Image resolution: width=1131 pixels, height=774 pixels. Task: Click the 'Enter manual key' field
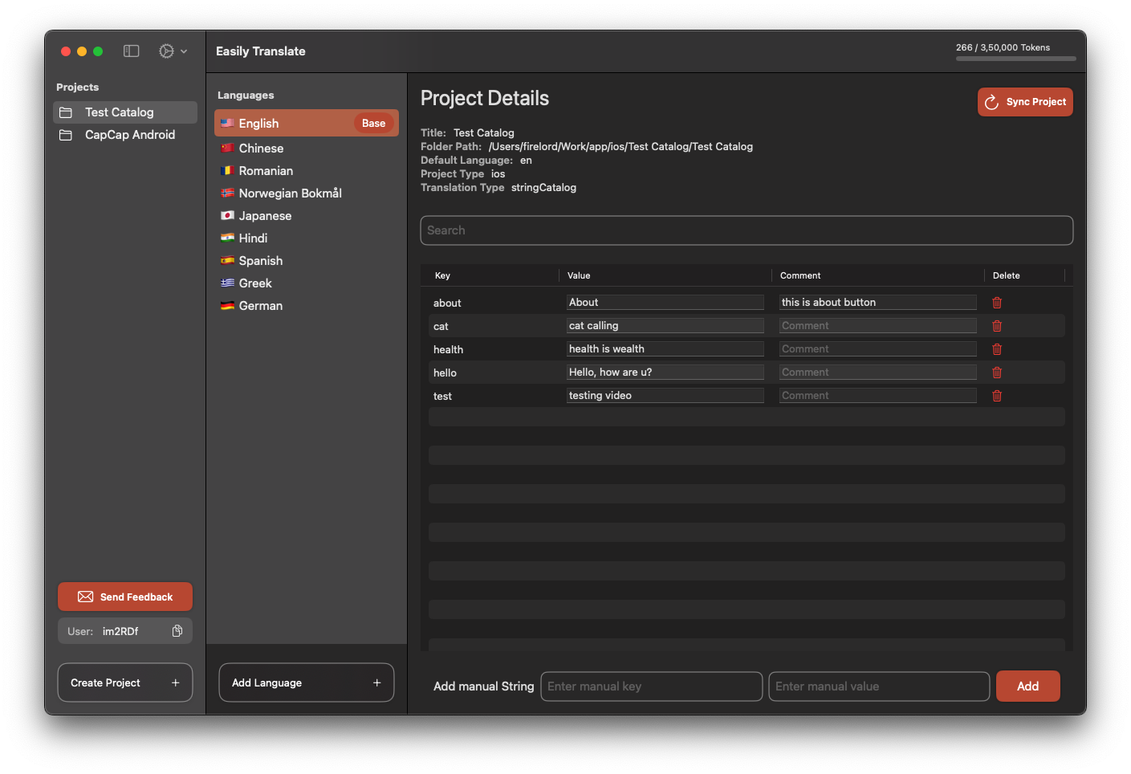pos(652,686)
